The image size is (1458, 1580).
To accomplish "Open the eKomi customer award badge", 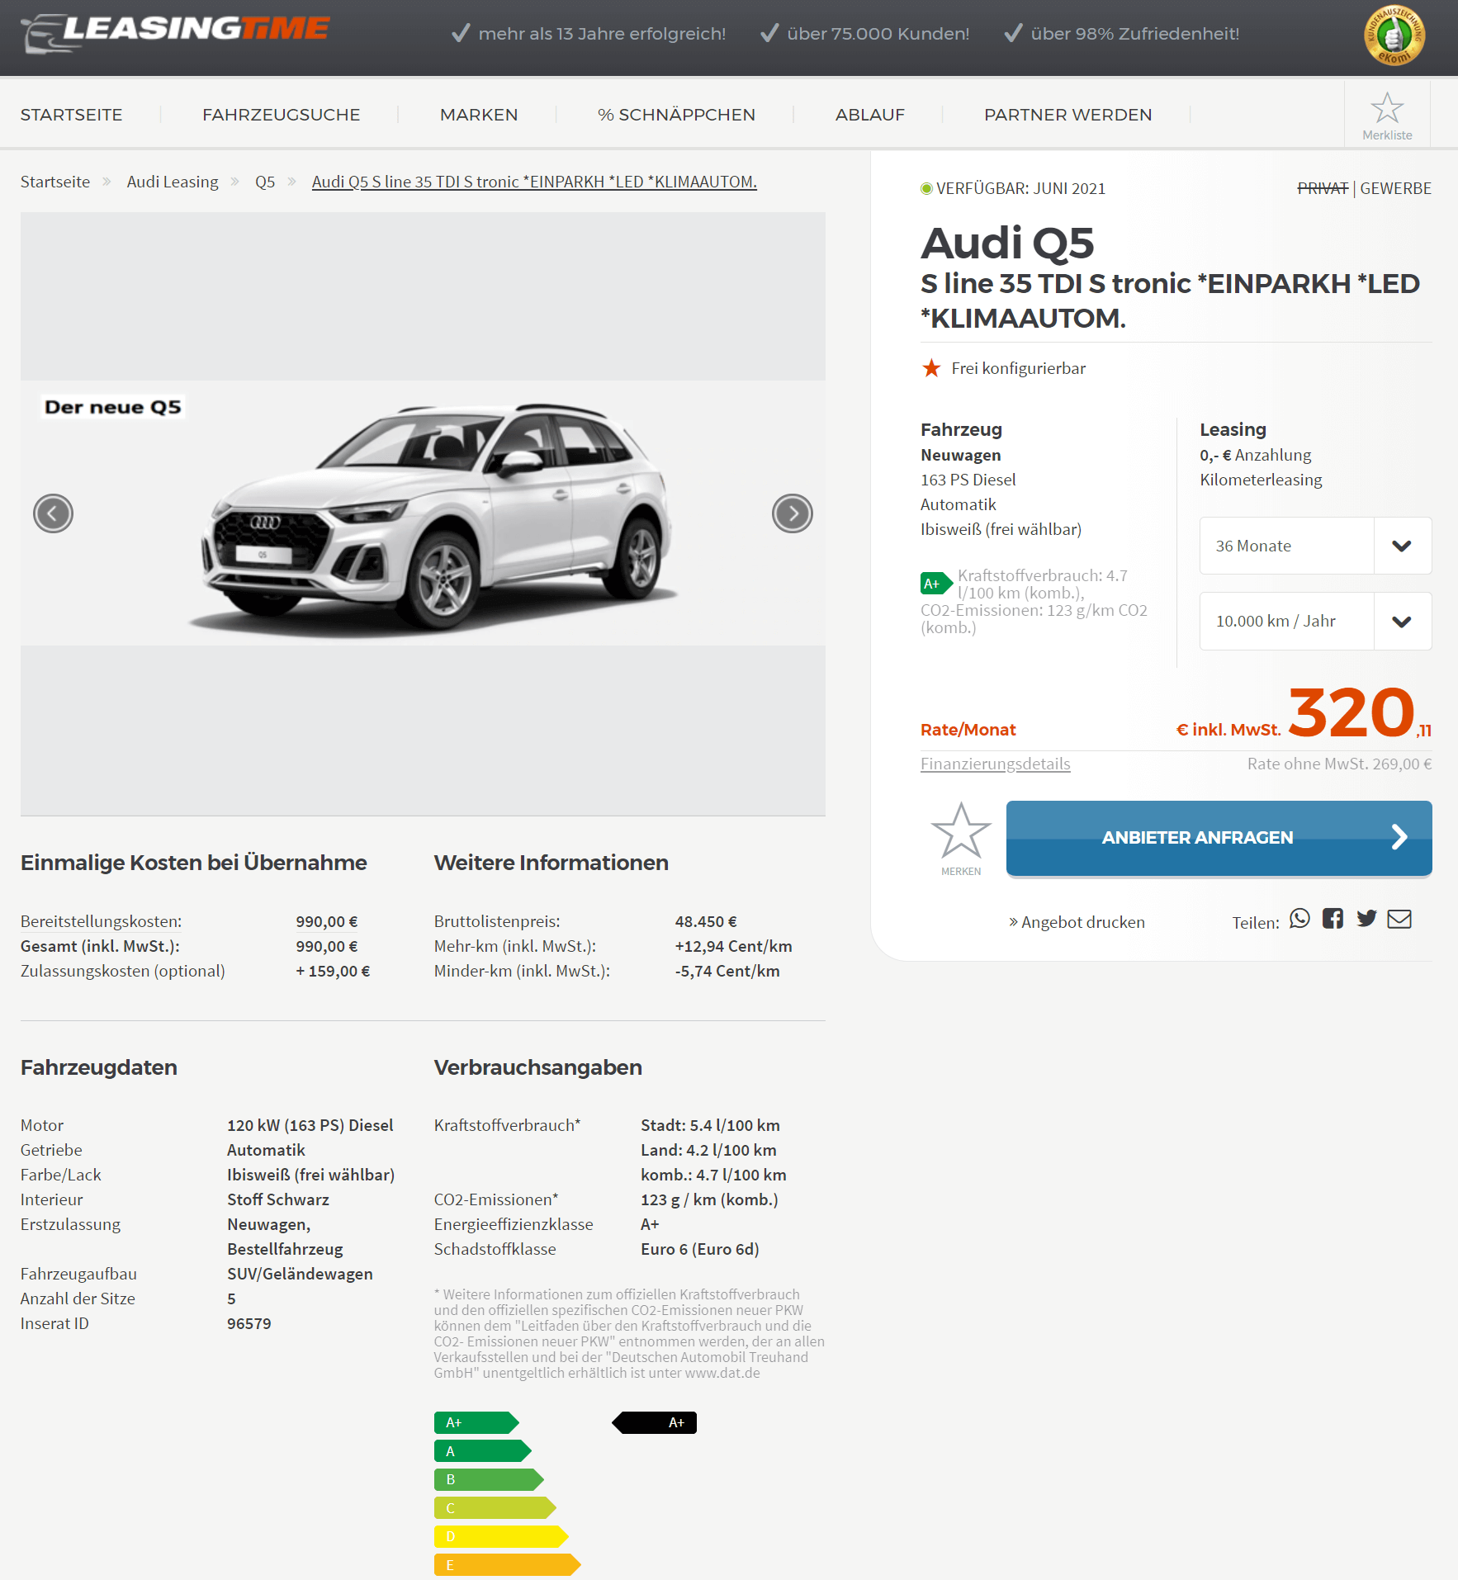I will coord(1394,35).
